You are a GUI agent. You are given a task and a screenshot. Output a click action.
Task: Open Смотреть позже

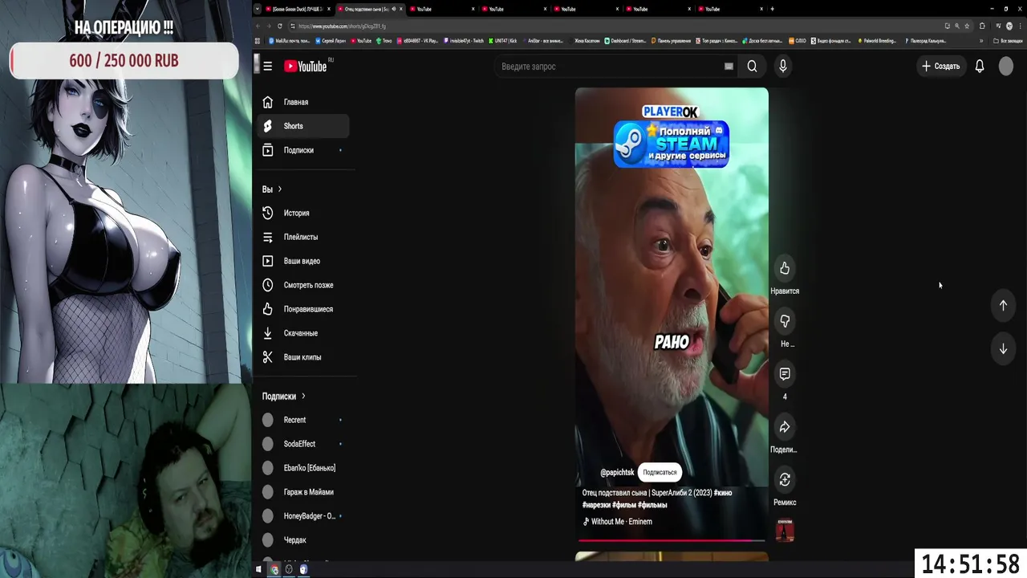coord(303,285)
